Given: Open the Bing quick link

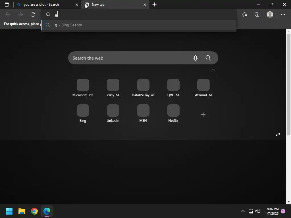Looking at the screenshot, I should pyautogui.click(x=83, y=113).
